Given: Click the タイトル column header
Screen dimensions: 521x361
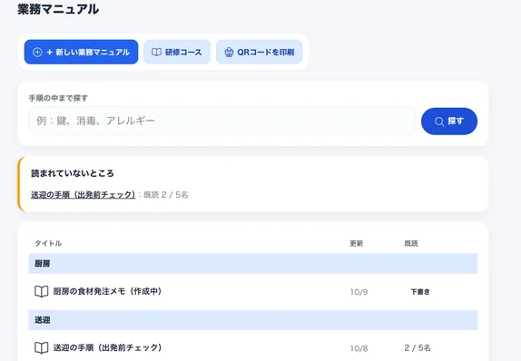Looking at the screenshot, I should (x=48, y=243).
